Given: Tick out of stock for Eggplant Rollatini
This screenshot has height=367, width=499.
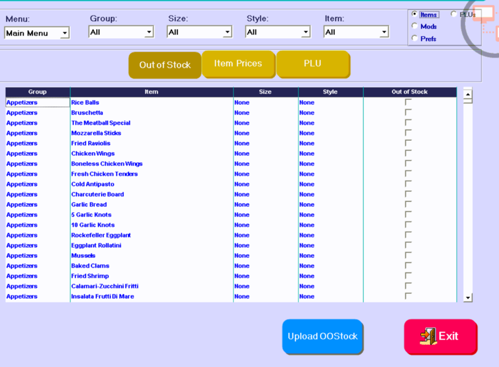Looking at the screenshot, I should (408, 245).
